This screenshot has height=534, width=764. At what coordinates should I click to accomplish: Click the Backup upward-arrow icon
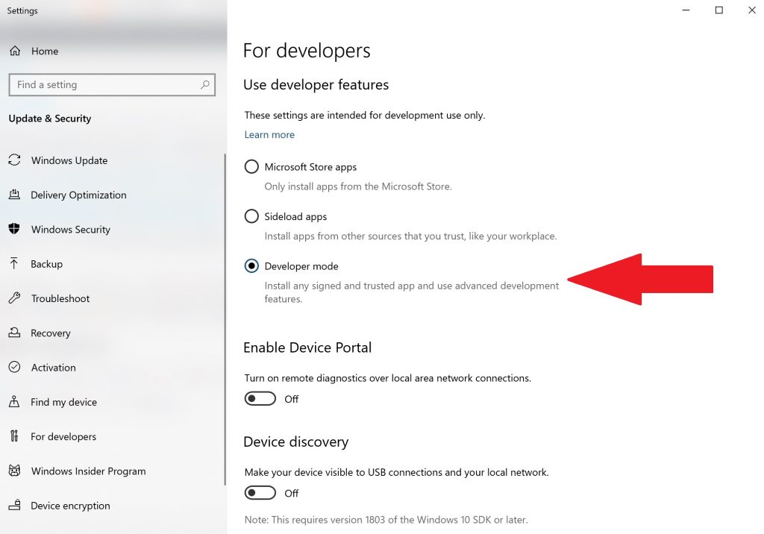click(14, 263)
